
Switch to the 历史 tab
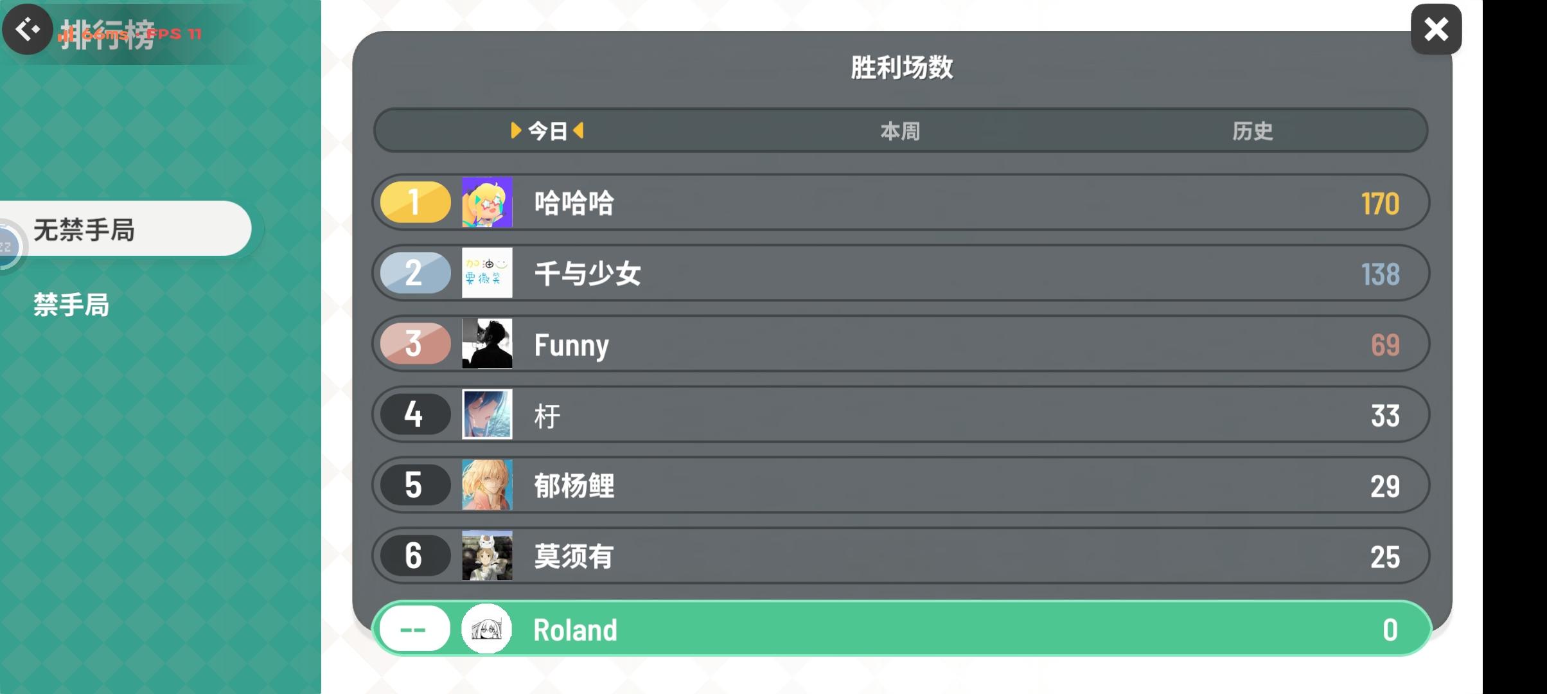[x=1252, y=131]
